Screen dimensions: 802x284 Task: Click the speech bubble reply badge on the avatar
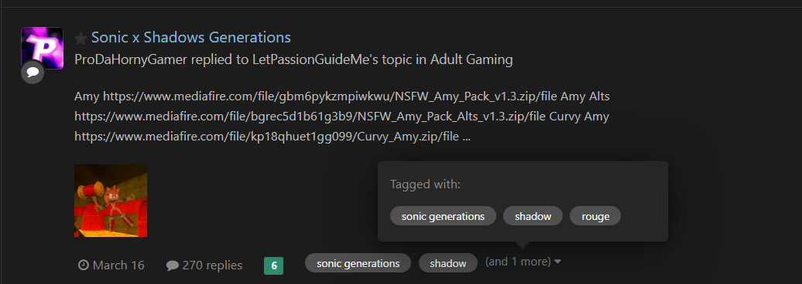[x=33, y=73]
